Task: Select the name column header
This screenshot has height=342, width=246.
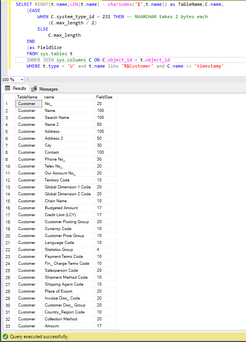Action: [68, 97]
